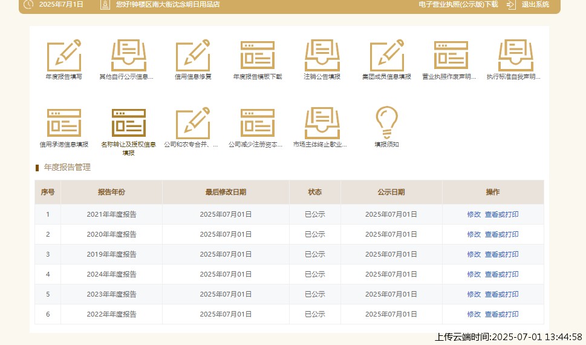The height and width of the screenshot is (345, 586).
Task: Select the 2024年年度报告 cell
Action: [x=111, y=274]
